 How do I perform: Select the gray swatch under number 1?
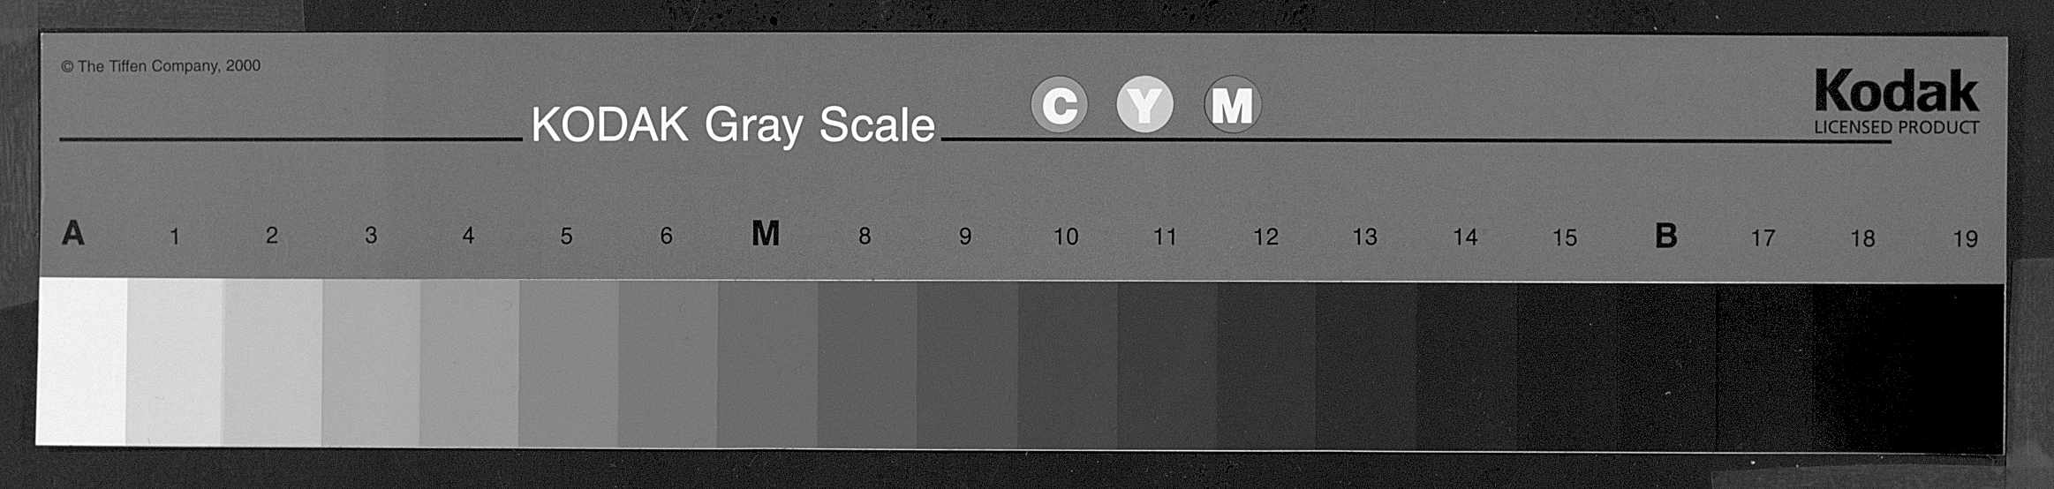(174, 362)
